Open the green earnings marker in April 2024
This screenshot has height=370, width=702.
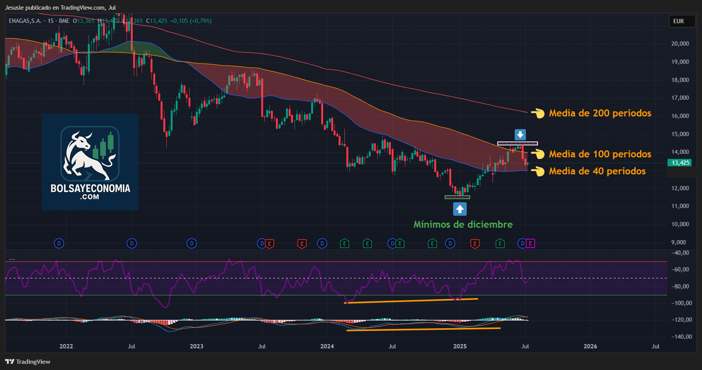click(367, 244)
